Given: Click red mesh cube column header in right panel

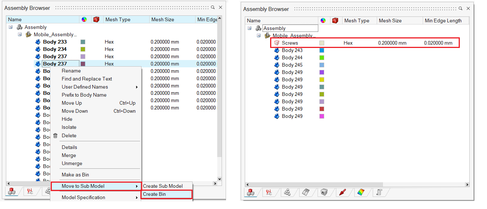Looking at the screenshot, I should click(x=335, y=20).
